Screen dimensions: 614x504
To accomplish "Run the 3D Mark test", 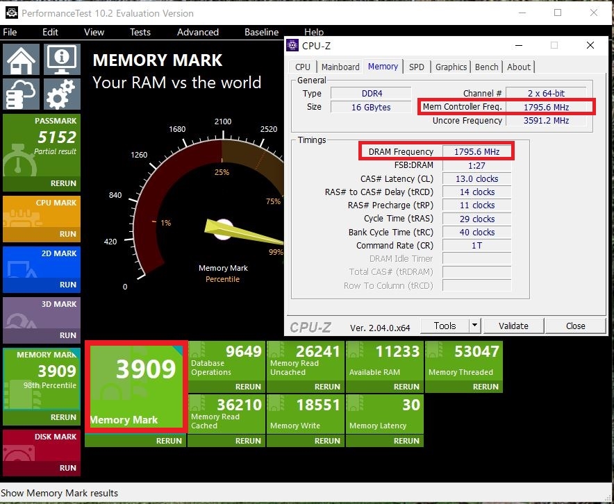I will (42, 335).
